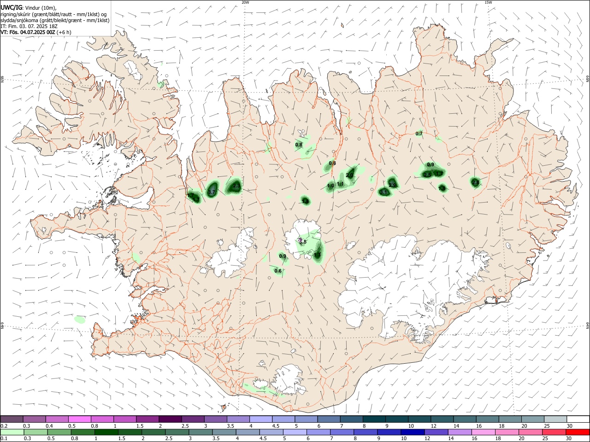Click the 0.7 precipitation value label

[x=419, y=134]
